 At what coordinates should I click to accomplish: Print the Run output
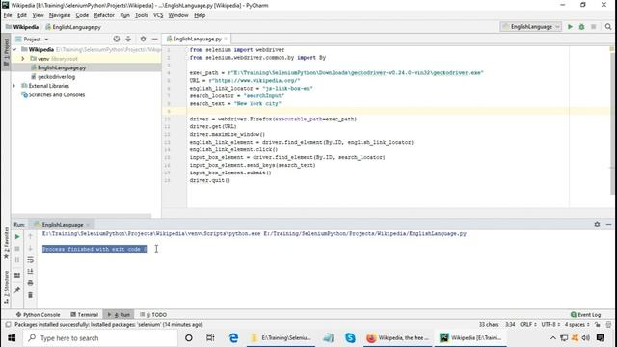pos(30,283)
